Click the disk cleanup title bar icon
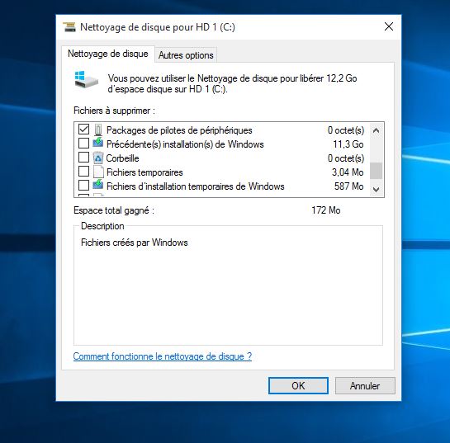Screen dimensions: 450x443 coord(69,27)
